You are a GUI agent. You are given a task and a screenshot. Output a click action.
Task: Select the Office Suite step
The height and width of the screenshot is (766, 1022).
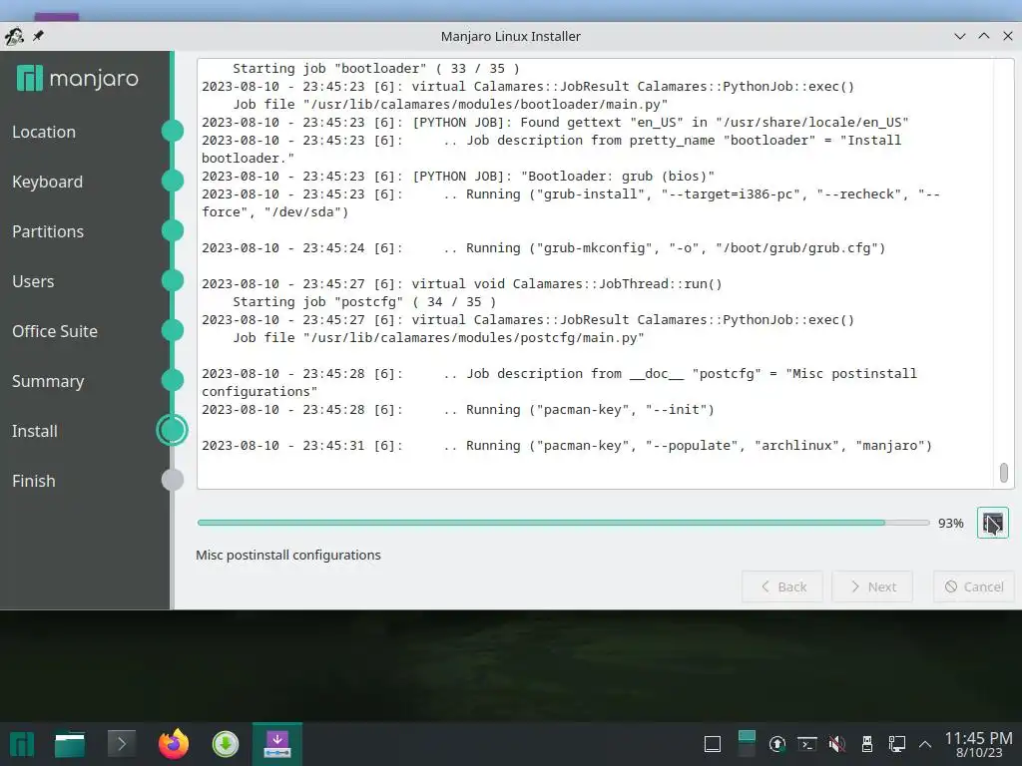point(55,331)
